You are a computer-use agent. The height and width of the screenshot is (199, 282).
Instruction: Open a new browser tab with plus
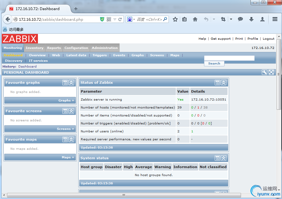pyautogui.click(x=76, y=9)
